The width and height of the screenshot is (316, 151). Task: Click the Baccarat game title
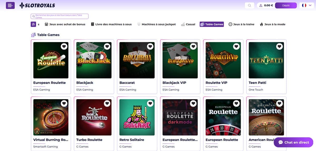127,83
